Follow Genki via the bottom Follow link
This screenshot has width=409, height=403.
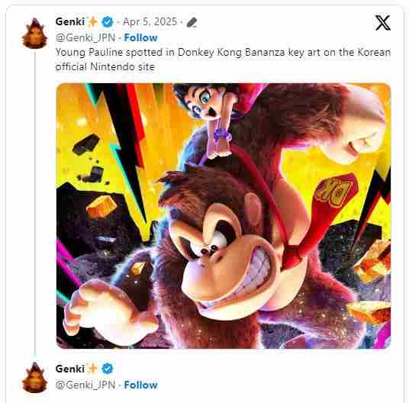(141, 385)
